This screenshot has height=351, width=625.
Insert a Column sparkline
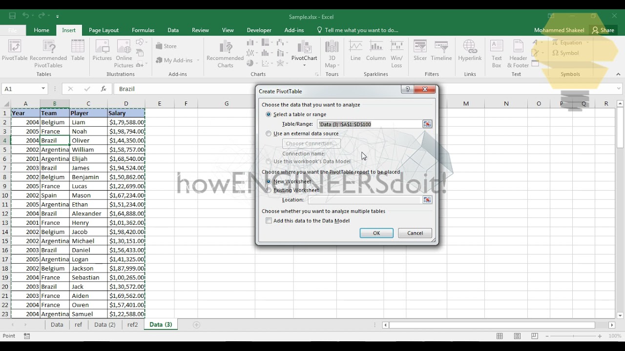pos(376,50)
